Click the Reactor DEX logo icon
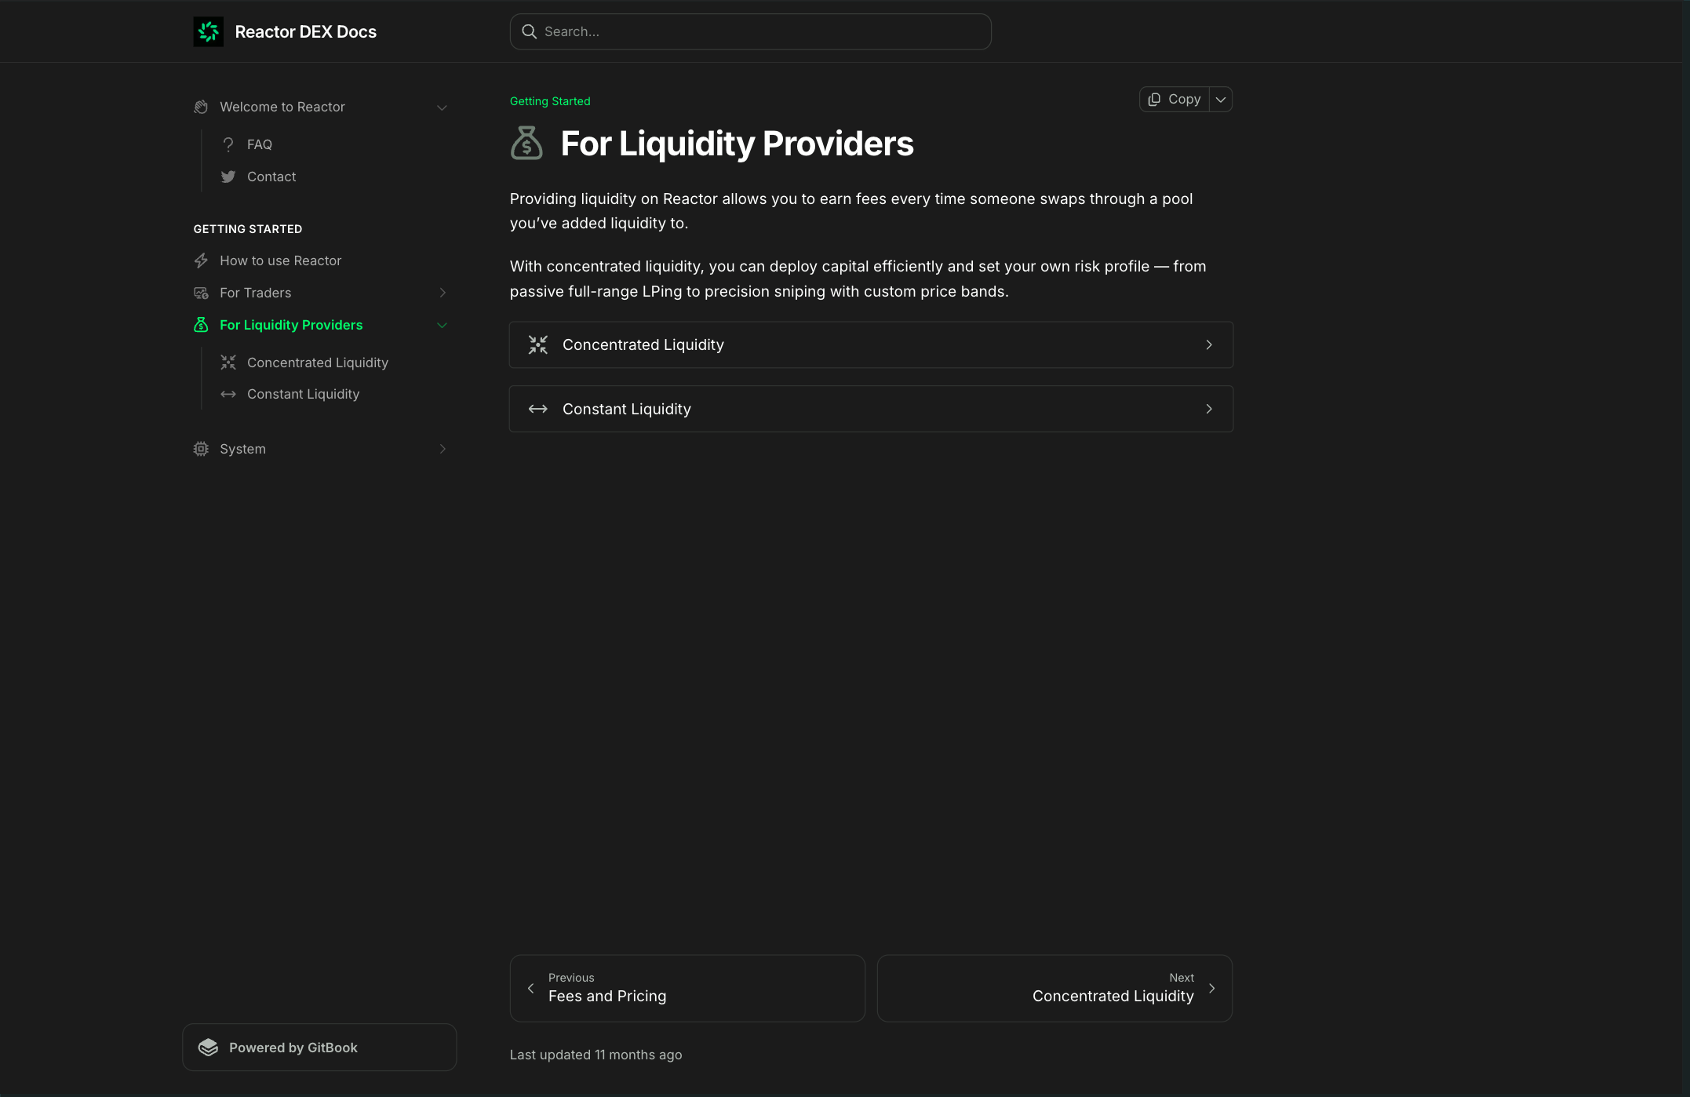Screen dimensions: 1690x1097 click(208, 31)
